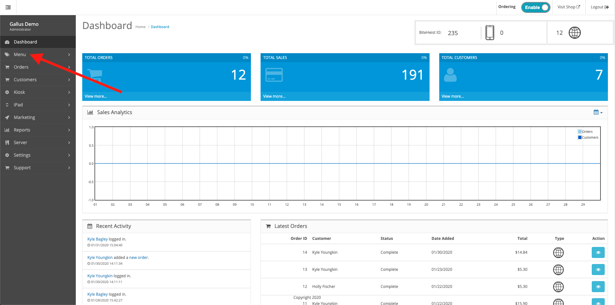
Task: Click the Settings gear icon in sidebar
Action: click(7, 155)
